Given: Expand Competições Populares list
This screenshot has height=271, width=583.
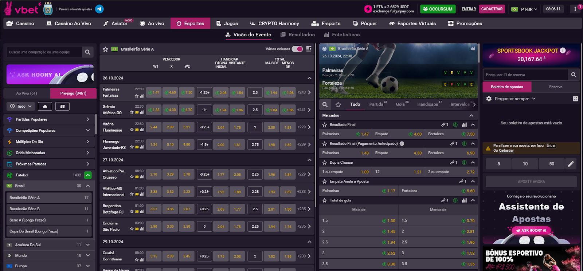Looking at the screenshot, I should coord(88,130).
